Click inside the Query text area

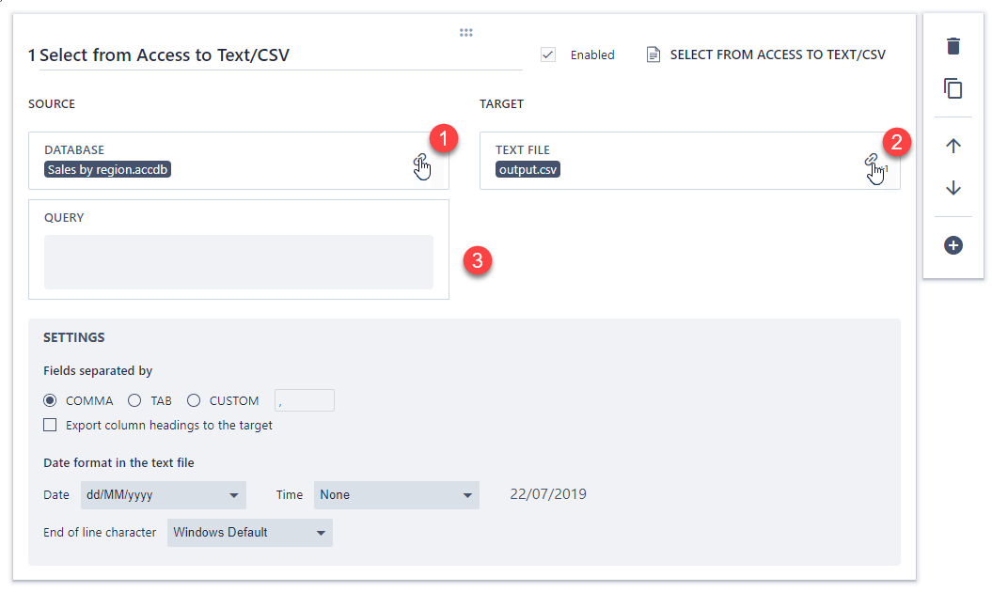[x=238, y=262]
